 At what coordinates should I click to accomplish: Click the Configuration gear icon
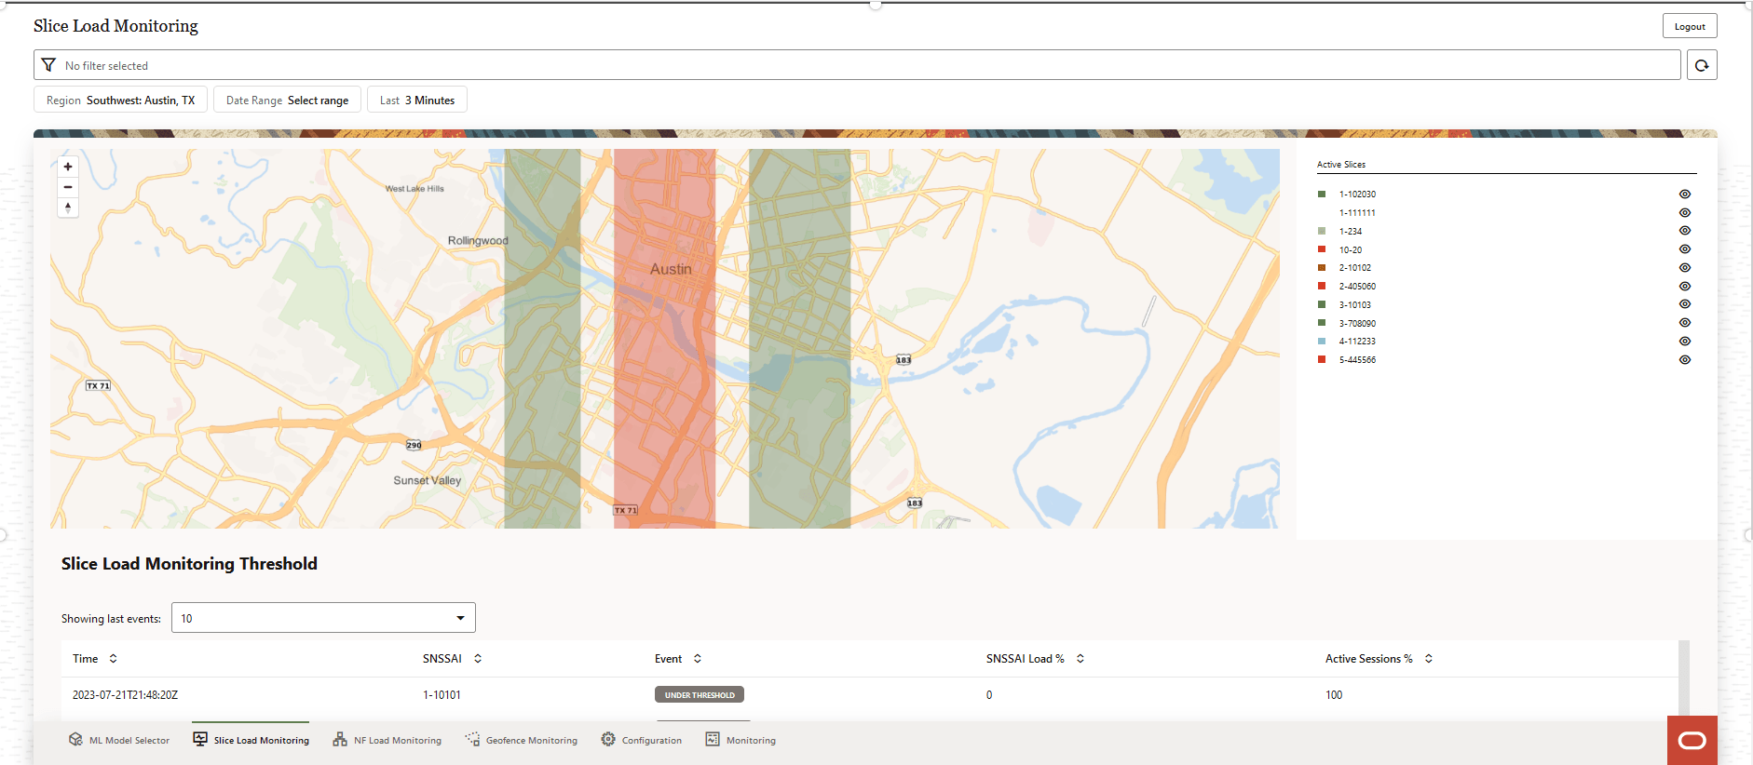click(608, 739)
